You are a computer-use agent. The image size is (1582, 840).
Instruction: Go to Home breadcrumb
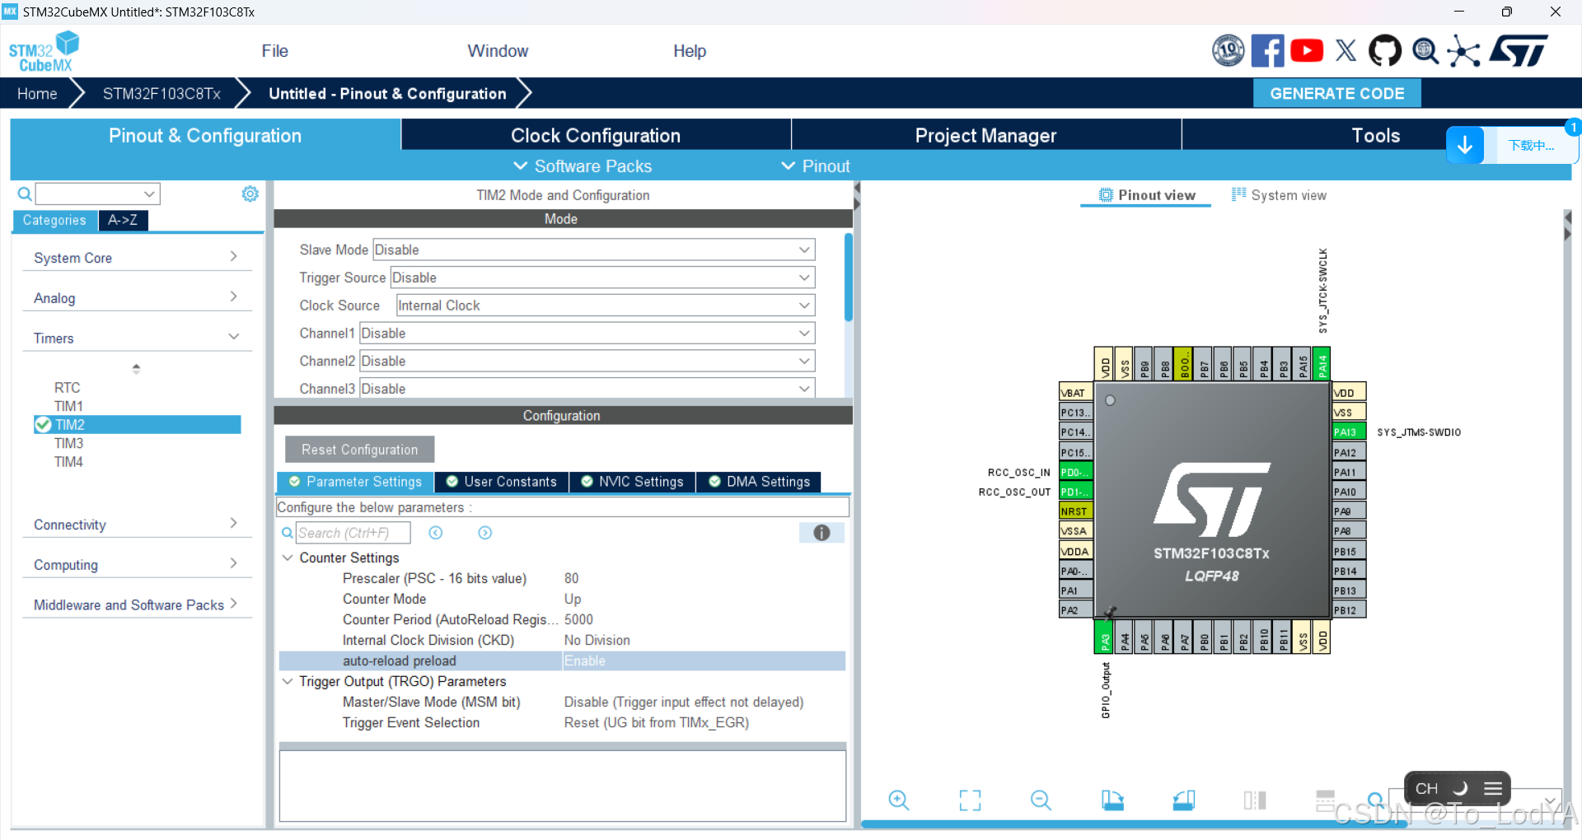(37, 94)
